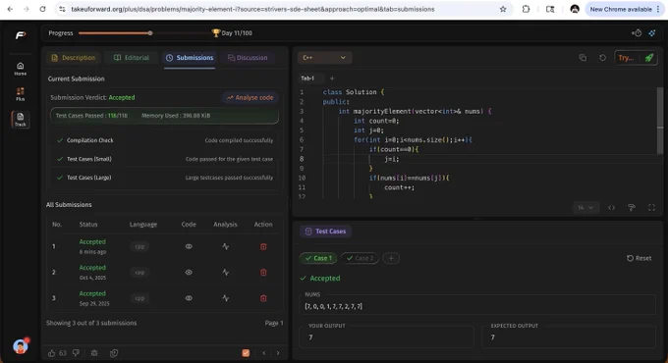Viewport: 668px width, 363px height.
Task: Submit the code with the green rocket icon
Action: [x=648, y=58]
